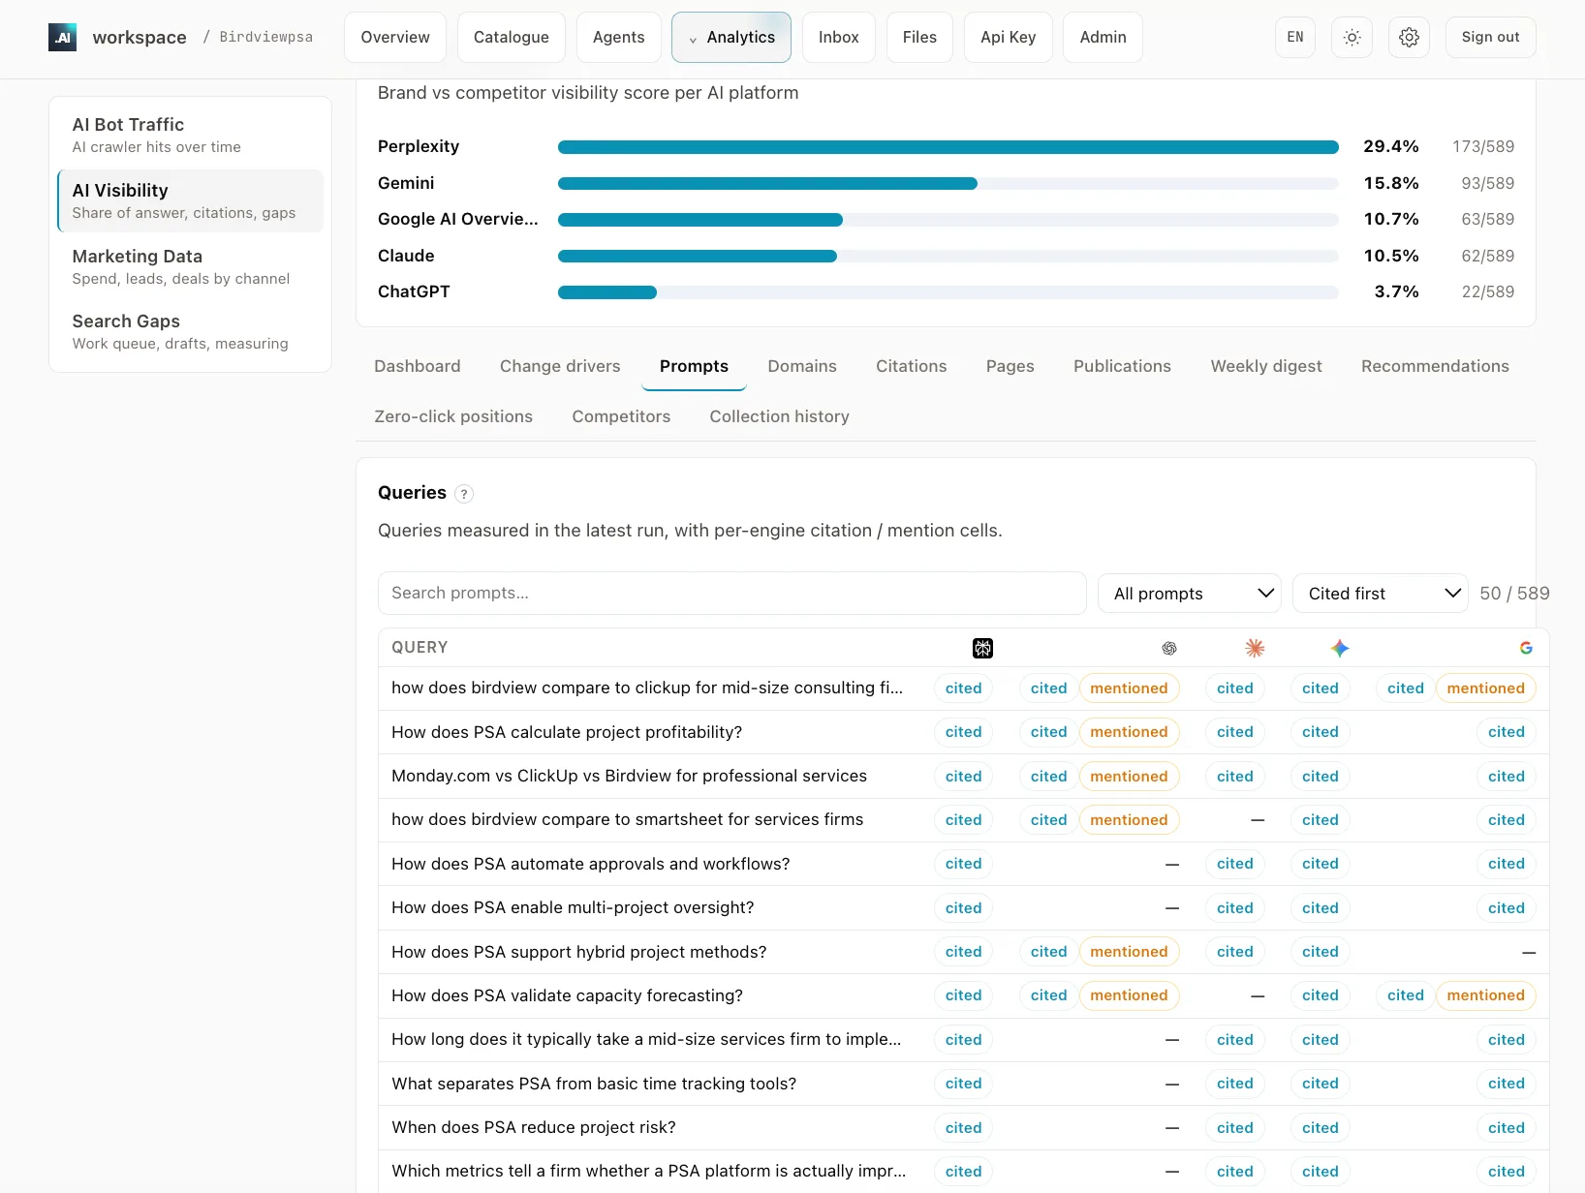Click the Perplexity engine icon in table header
This screenshot has height=1193, width=1585.
982,648
